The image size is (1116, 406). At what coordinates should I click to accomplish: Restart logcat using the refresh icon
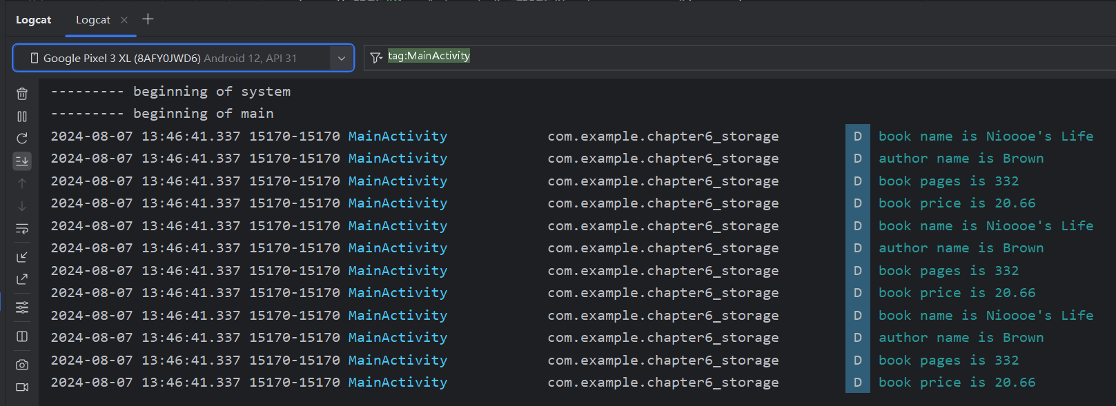coord(22,139)
